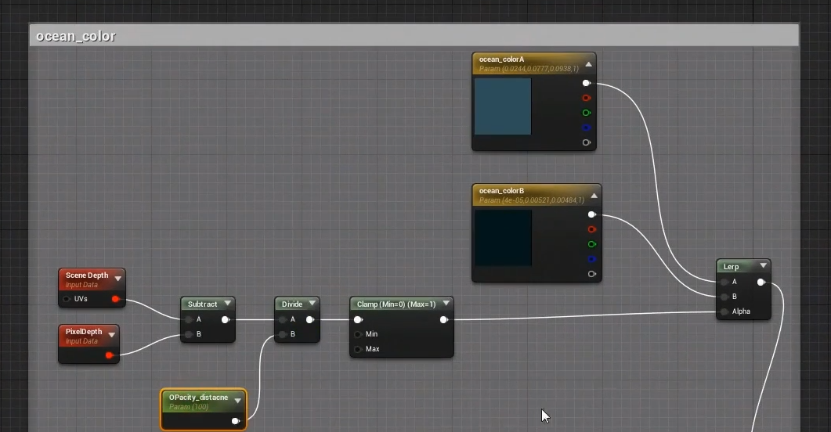The image size is (831, 432).
Task: Click ocean_colorB blue channel output pin
Action: click(592, 259)
